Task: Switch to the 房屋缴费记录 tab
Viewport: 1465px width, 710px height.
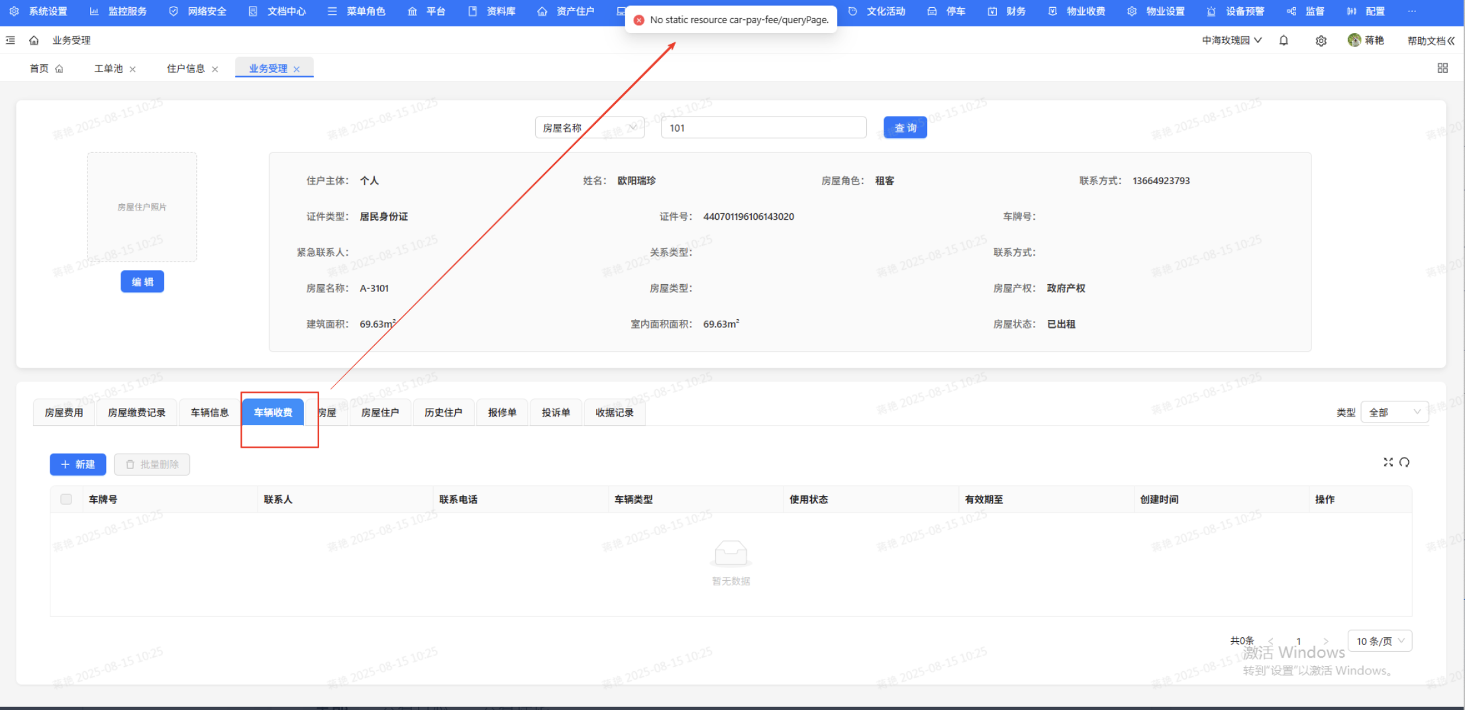Action: point(136,413)
